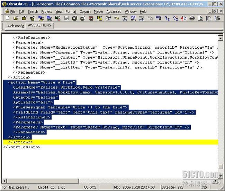Click the close file folder icon
The width and height of the screenshot is (225, 191).
(24, 18)
